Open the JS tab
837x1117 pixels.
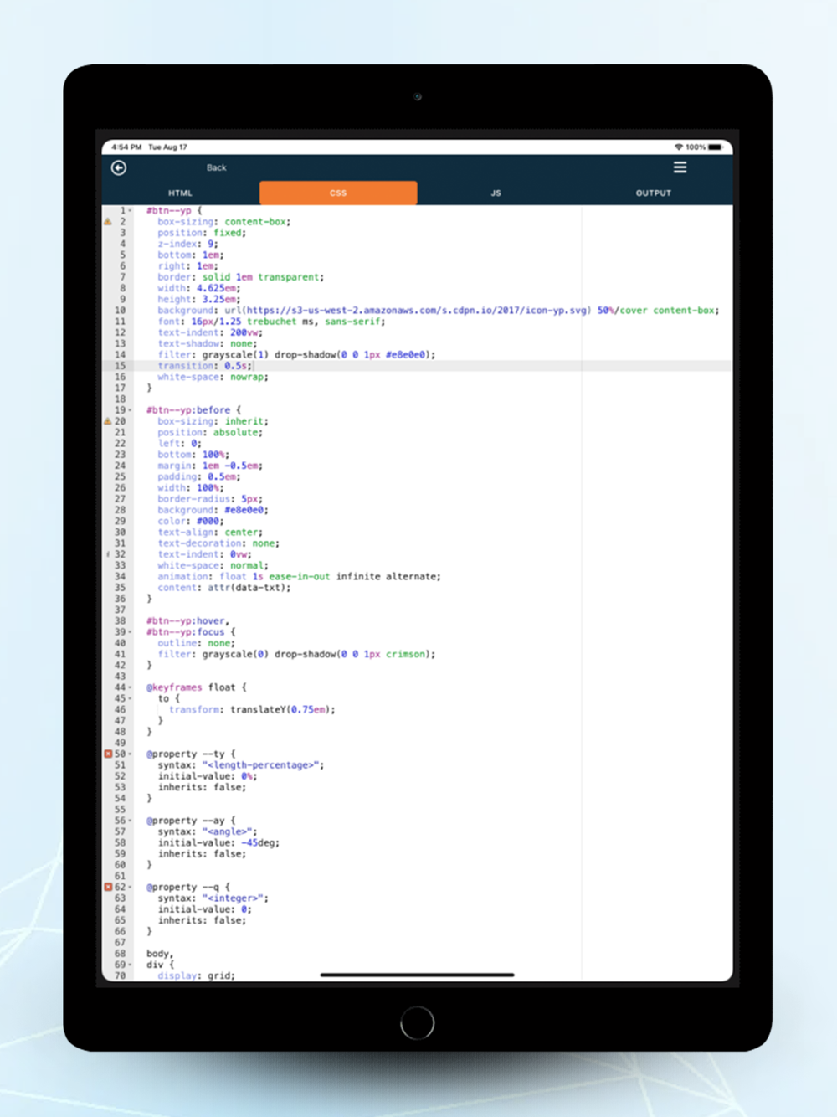tap(496, 193)
